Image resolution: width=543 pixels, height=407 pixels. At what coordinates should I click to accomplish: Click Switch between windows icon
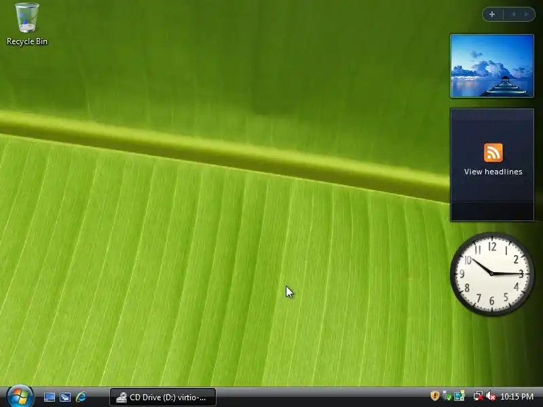tap(65, 397)
